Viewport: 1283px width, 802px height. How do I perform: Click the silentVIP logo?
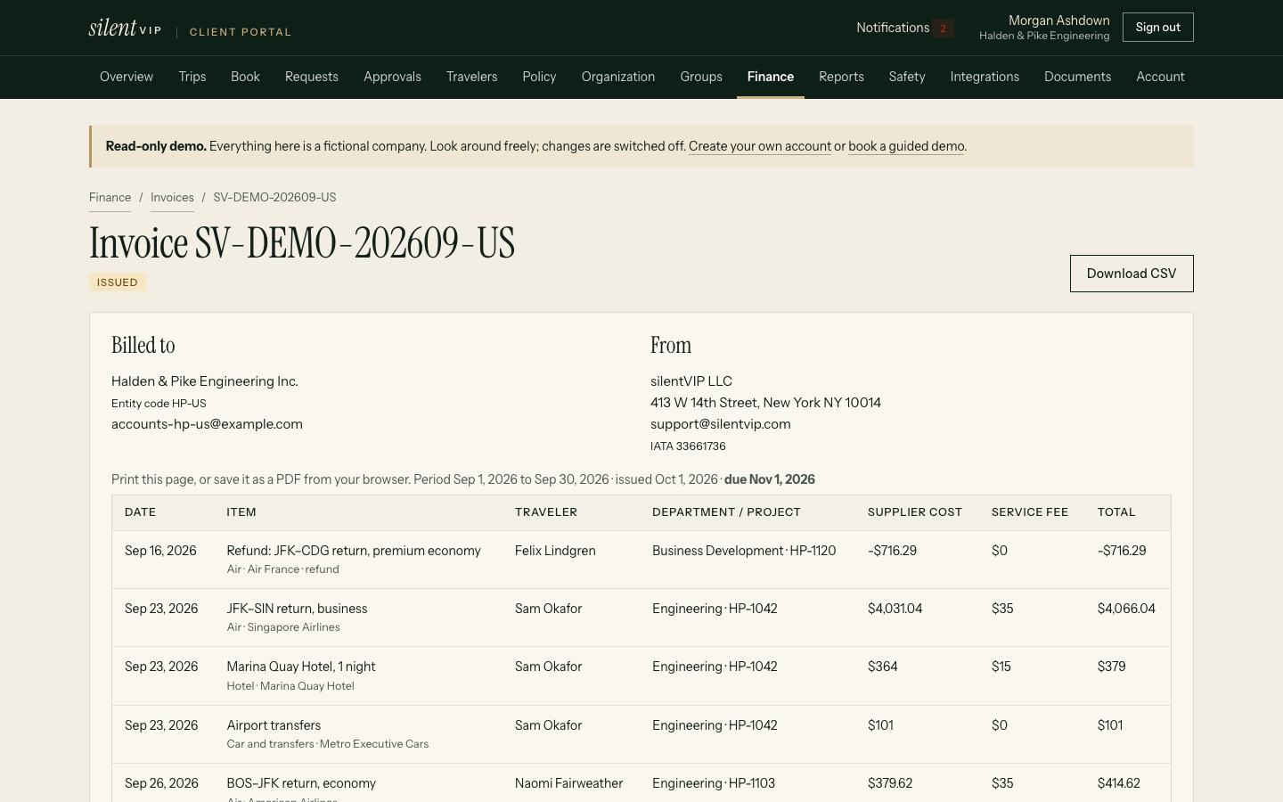[x=125, y=28]
